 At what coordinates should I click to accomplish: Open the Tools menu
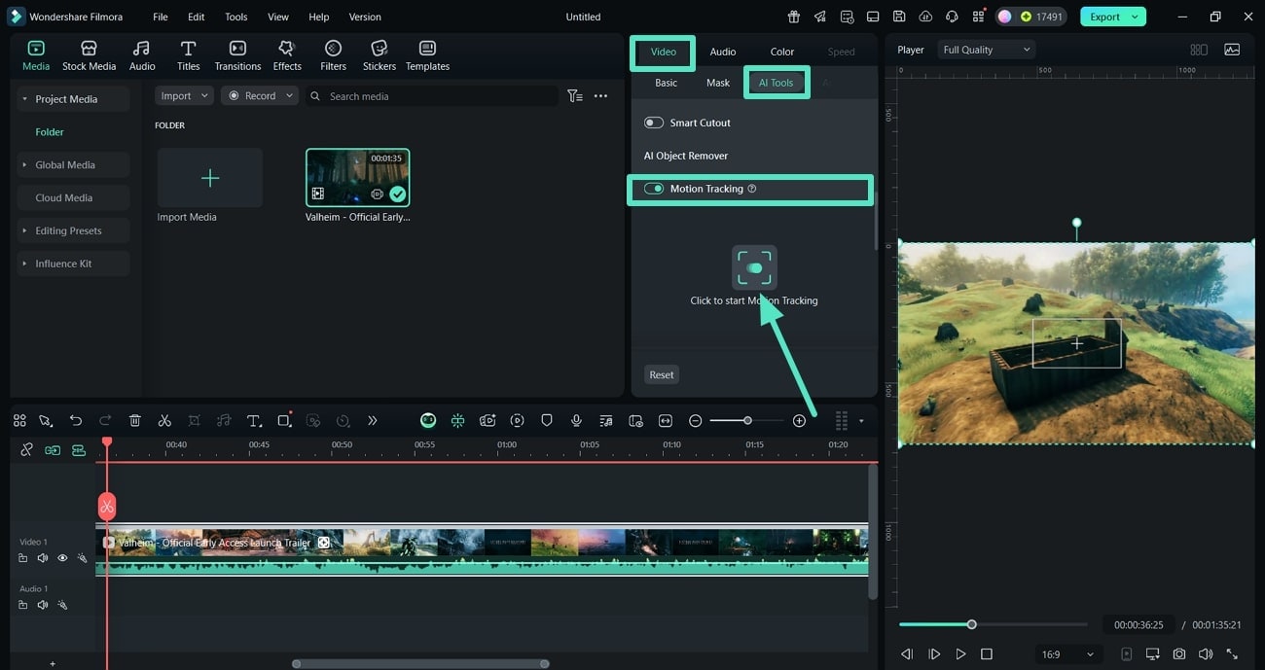[x=236, y=17]
